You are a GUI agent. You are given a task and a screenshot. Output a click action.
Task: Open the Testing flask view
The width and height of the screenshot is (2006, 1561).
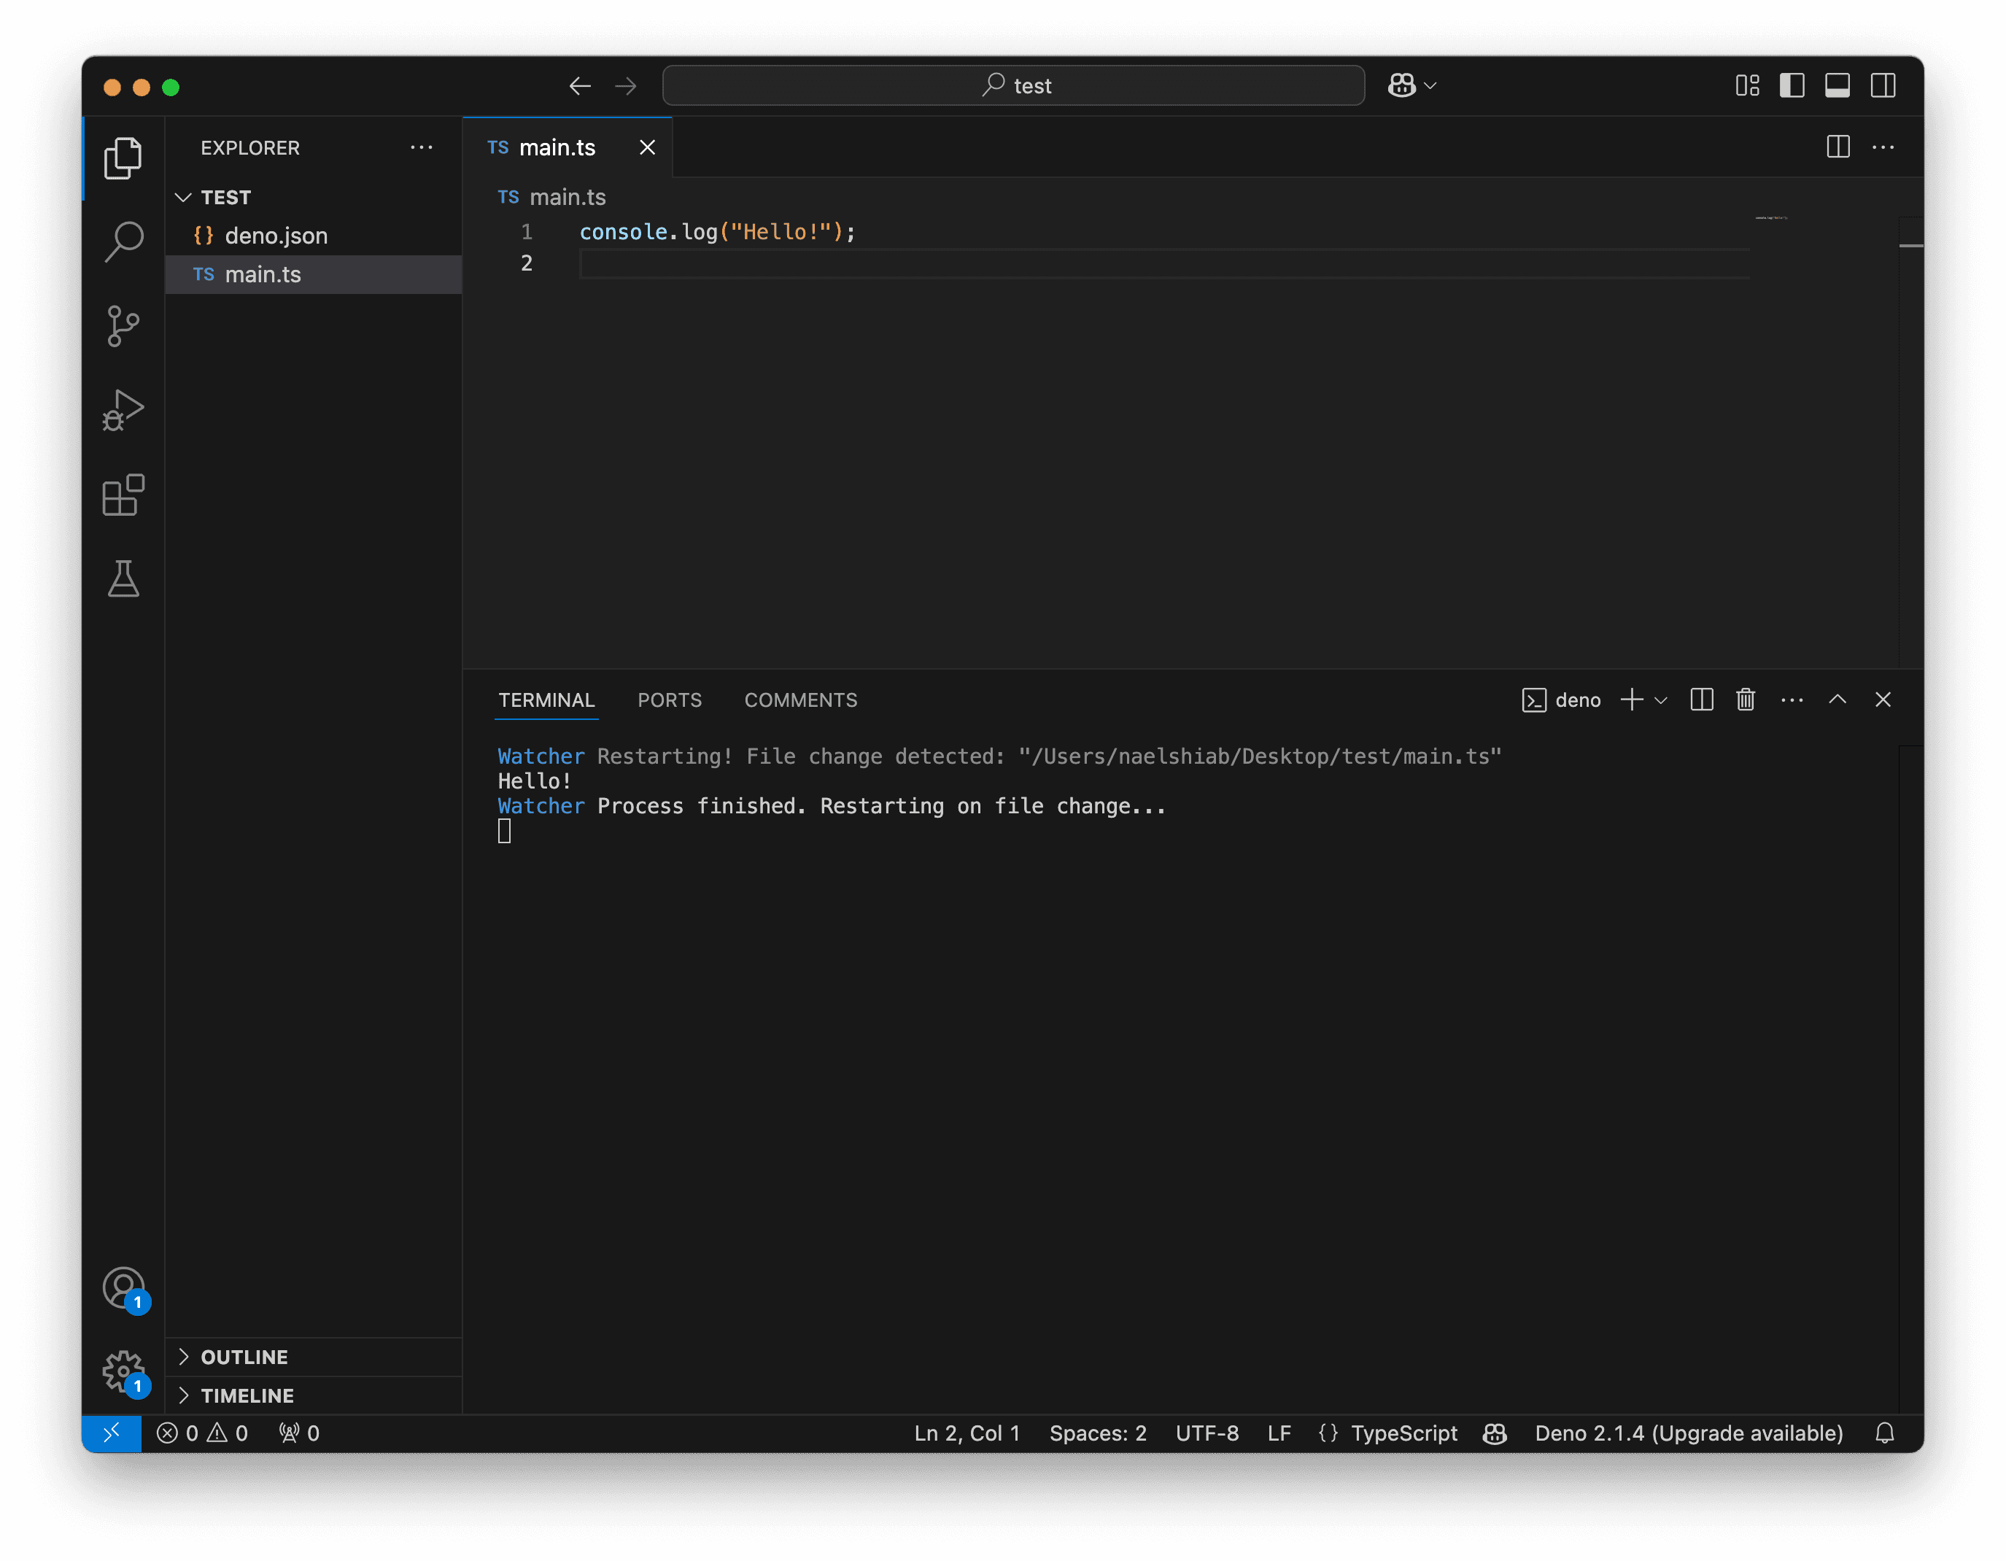pyautogui.click(x=123, y=579)
